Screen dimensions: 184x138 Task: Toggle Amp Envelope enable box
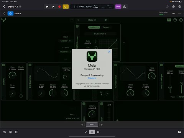[x=161, y=65]
